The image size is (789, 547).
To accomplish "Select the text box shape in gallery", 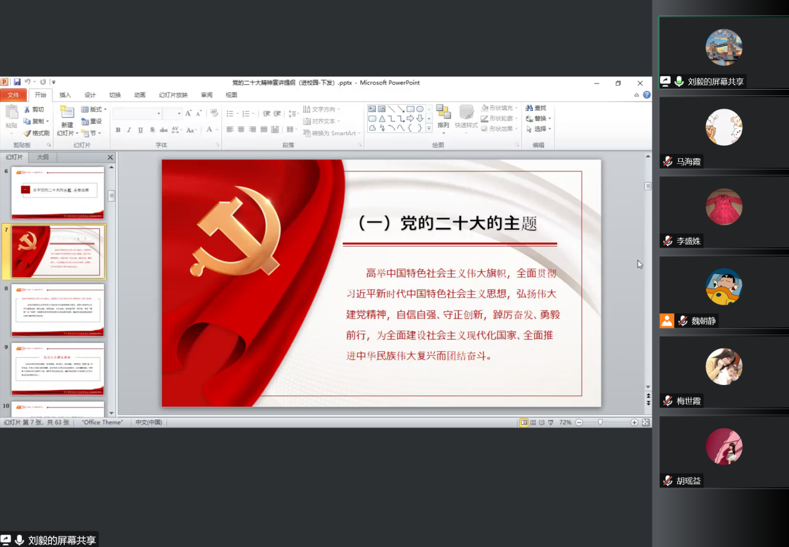I will click(372, 109).
